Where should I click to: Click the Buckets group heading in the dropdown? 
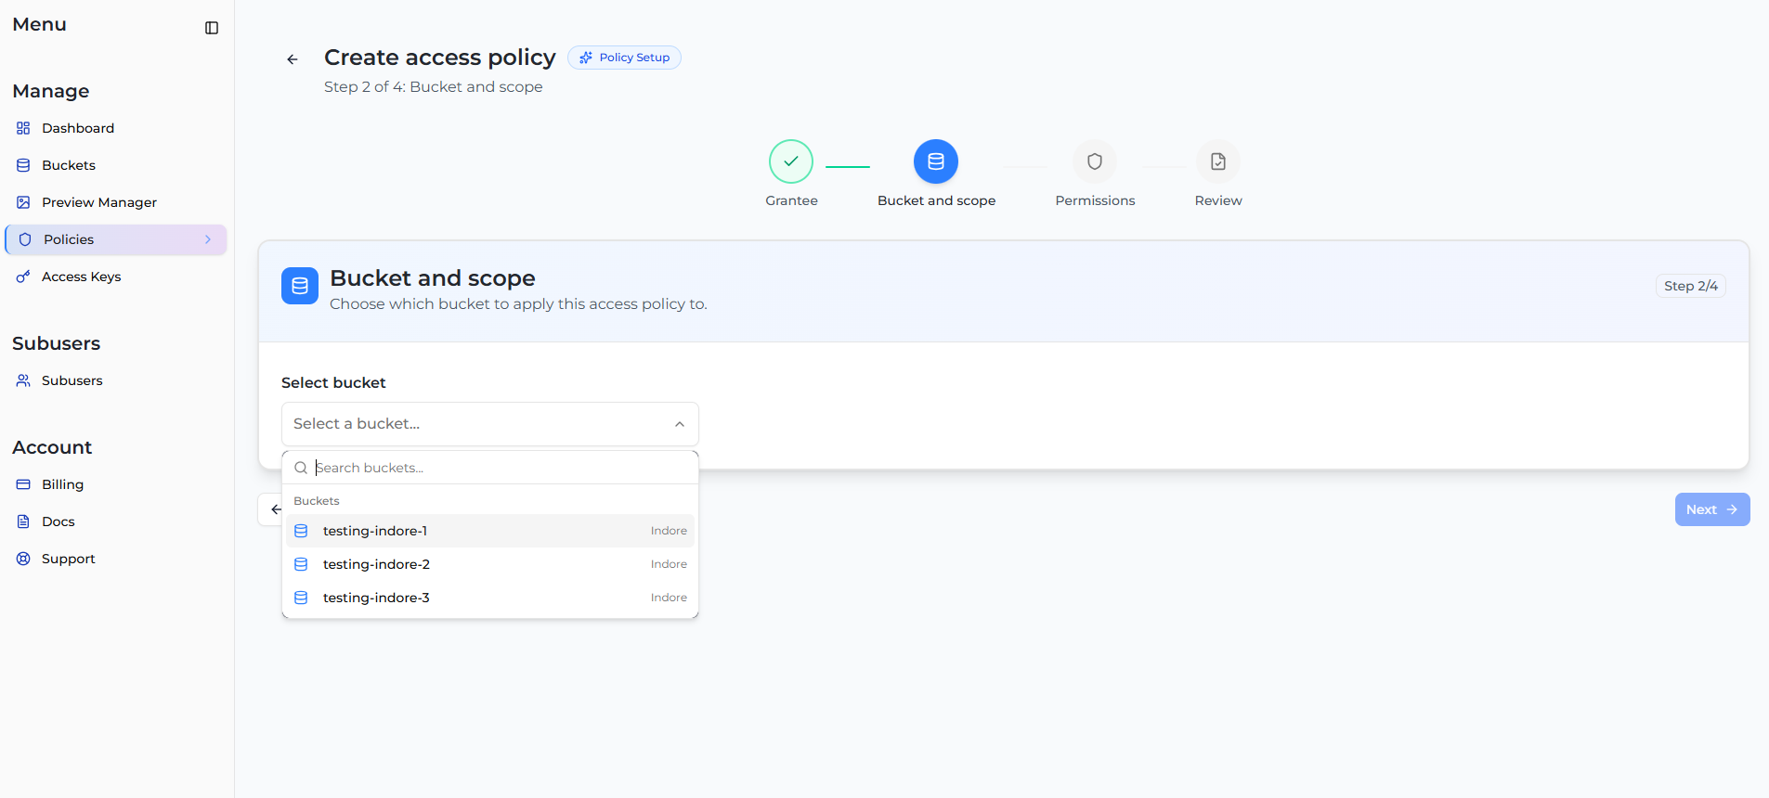click(317, 501)
